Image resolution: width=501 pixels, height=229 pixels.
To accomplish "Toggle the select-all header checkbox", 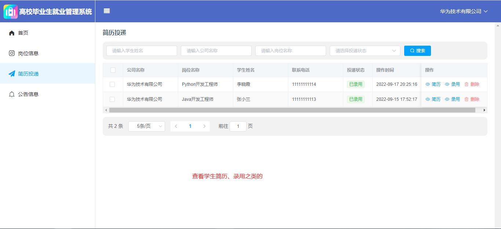I will (x=113, y=70).
